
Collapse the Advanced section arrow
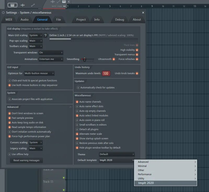click(x=71, y=107)
